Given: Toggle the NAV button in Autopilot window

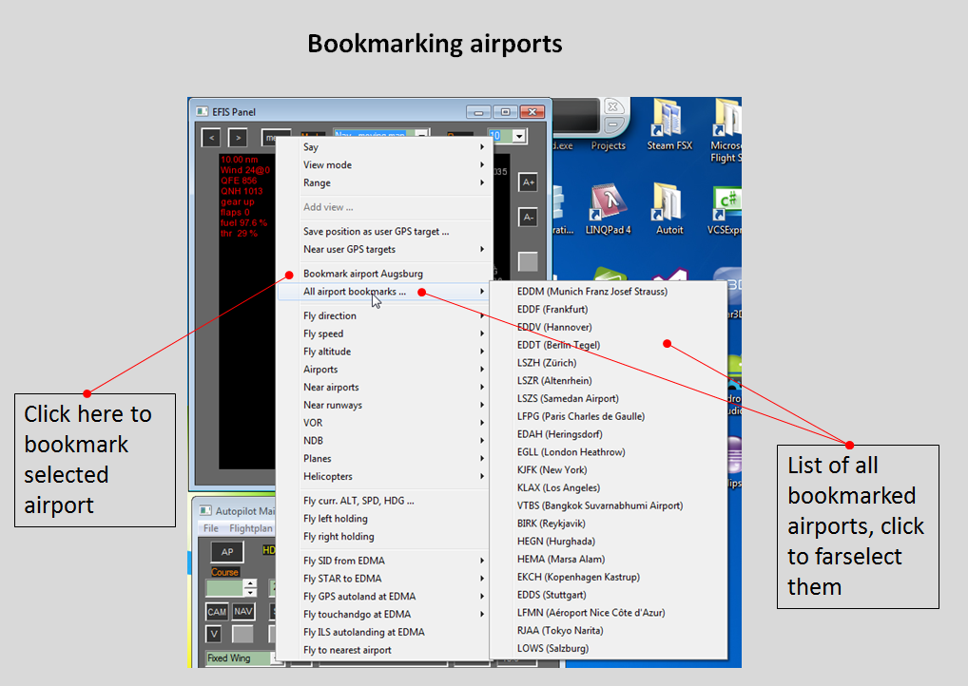Looking at the screenshot, I should coord(243,611).
